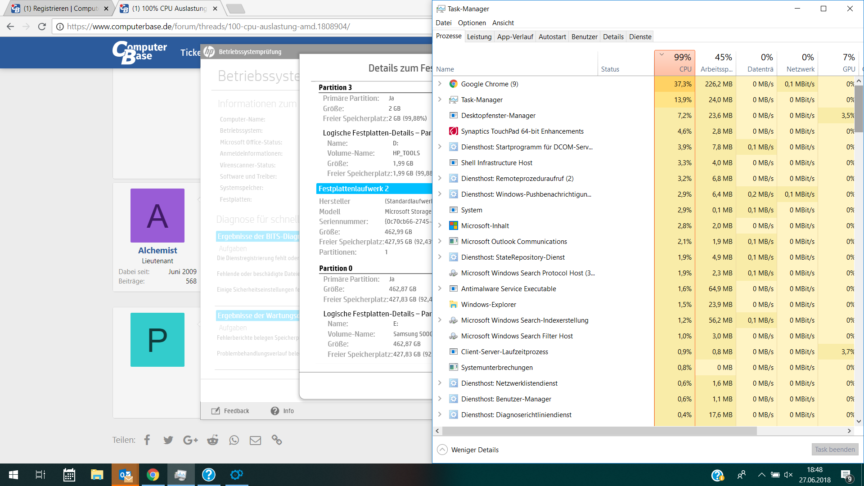Expand the Antimalware Service Executable row

pos(440,288)
